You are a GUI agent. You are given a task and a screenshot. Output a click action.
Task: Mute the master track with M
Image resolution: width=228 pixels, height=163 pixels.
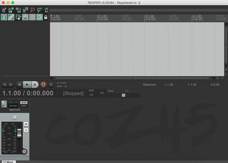tap(26, 124)
